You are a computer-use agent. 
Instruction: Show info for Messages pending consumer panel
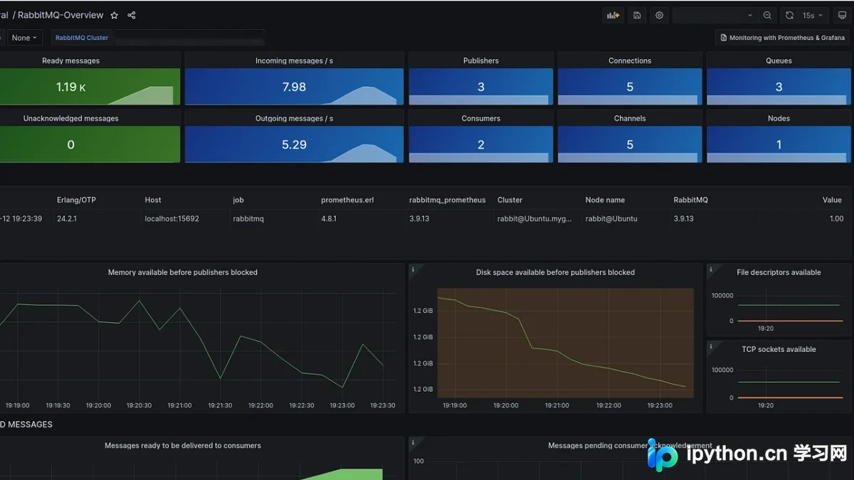(x=413, y=442)
